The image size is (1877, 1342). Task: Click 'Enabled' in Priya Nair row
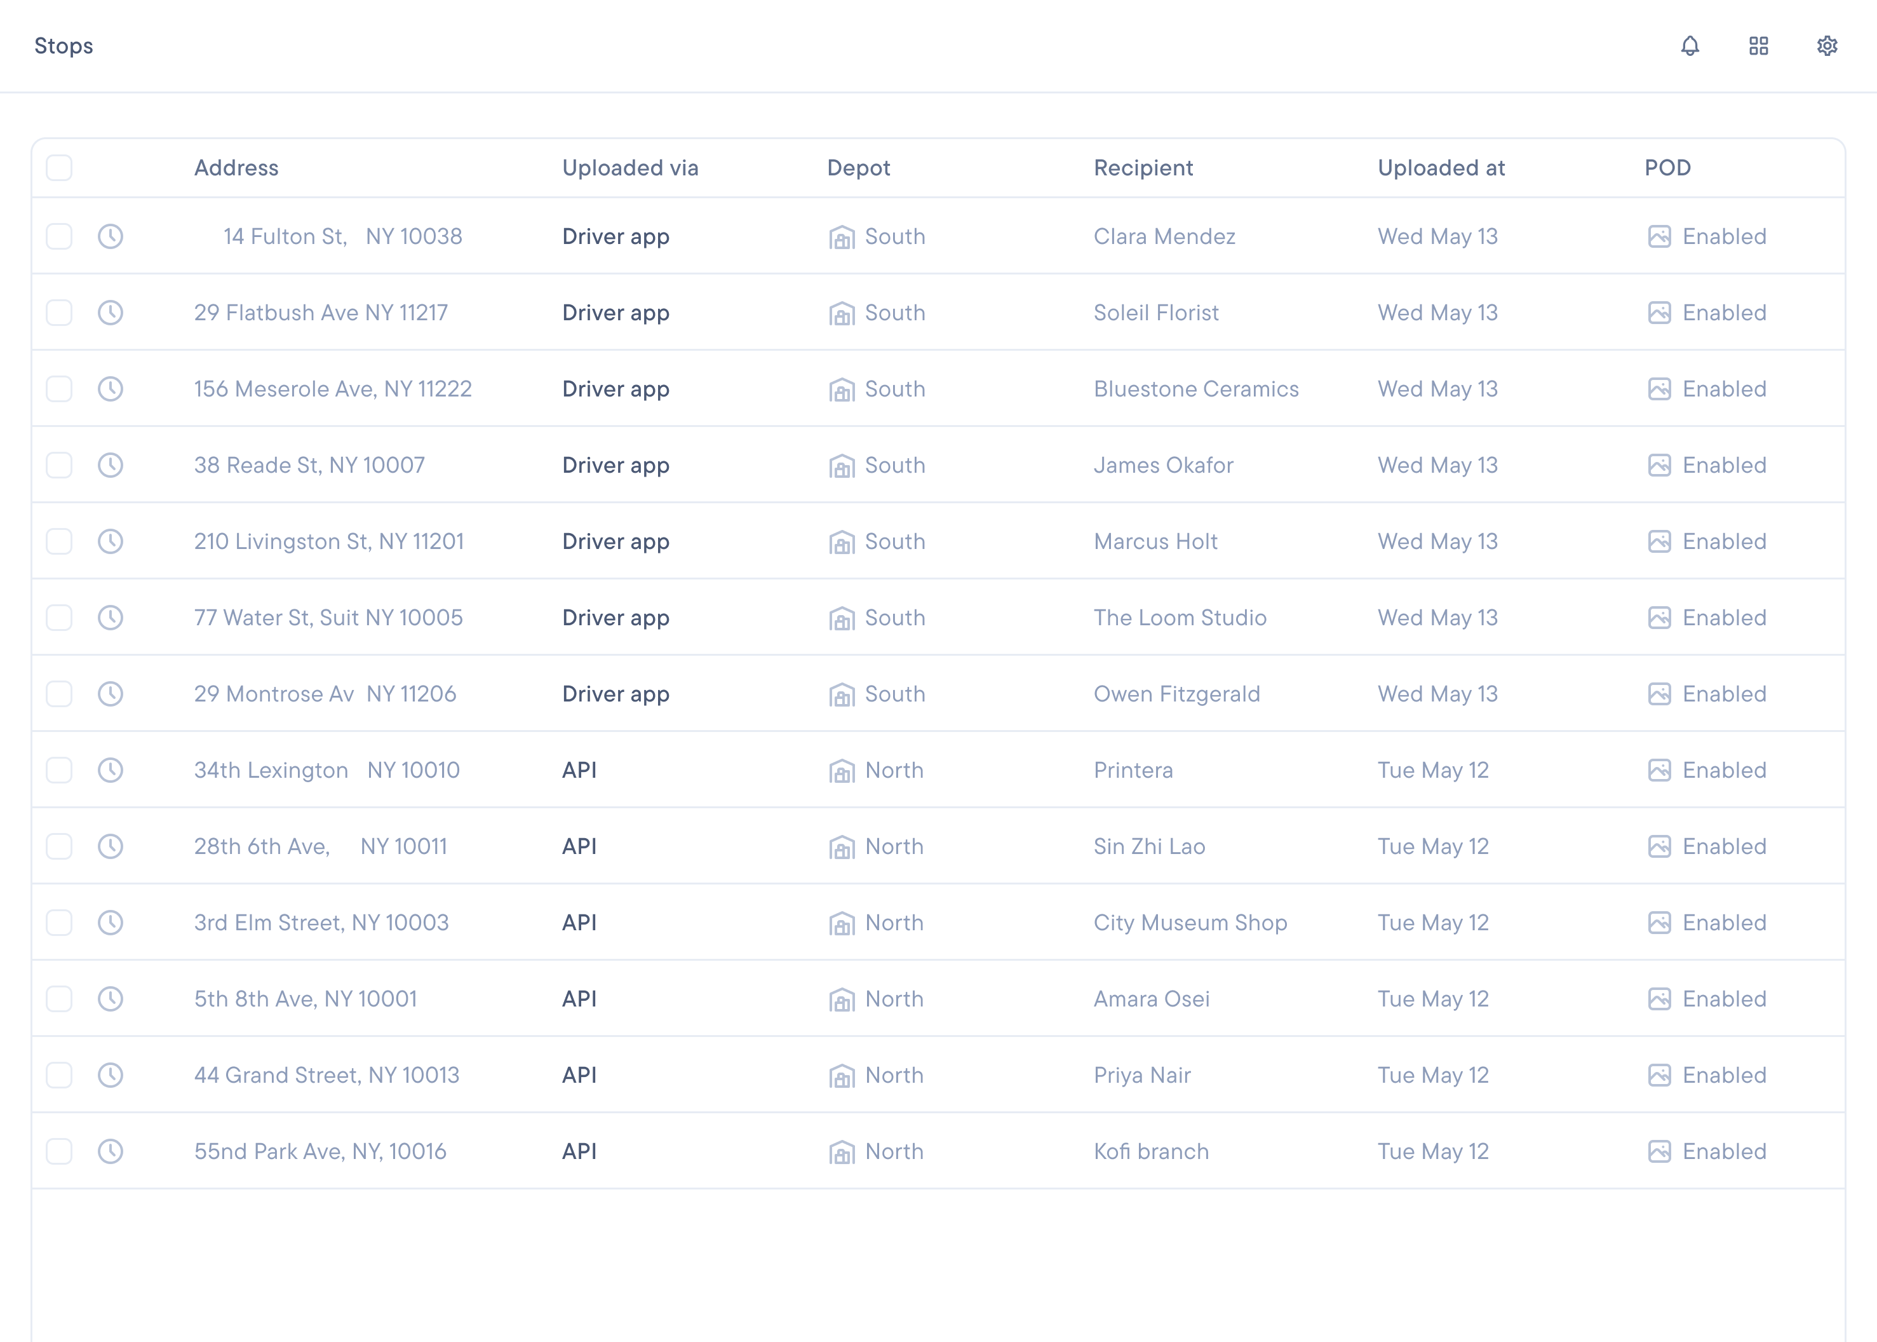pos(1724,1075)
